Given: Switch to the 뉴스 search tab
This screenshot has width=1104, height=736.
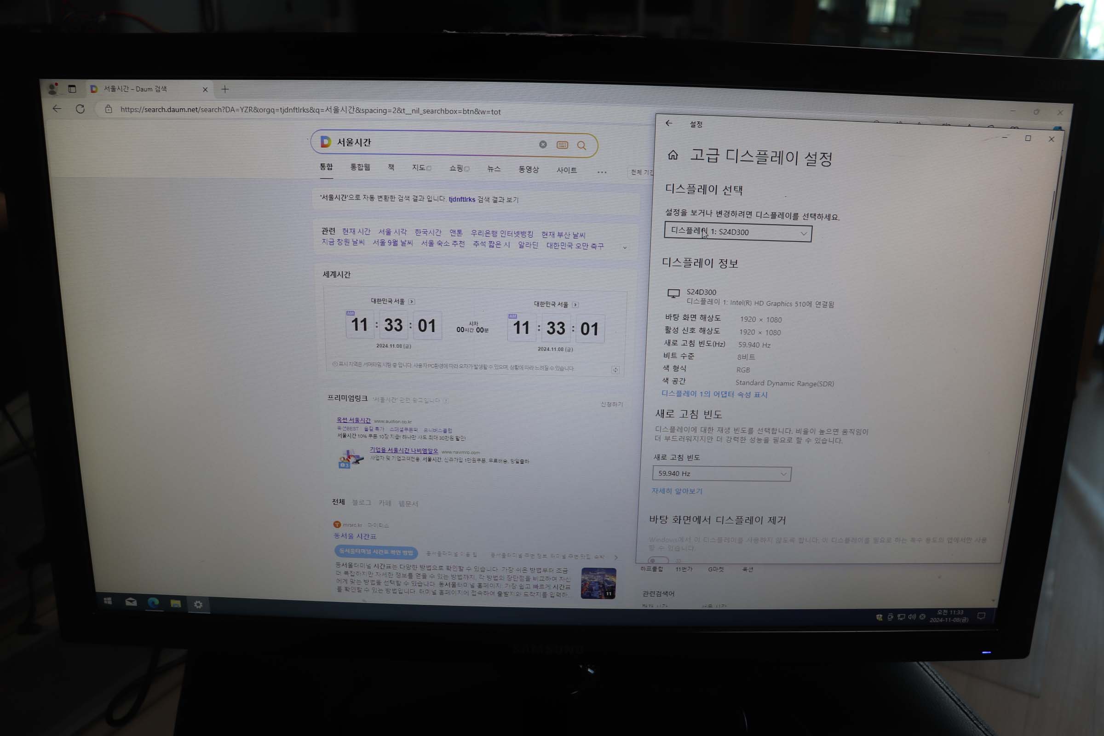Looking at the screenshot, I should (493, 168).
